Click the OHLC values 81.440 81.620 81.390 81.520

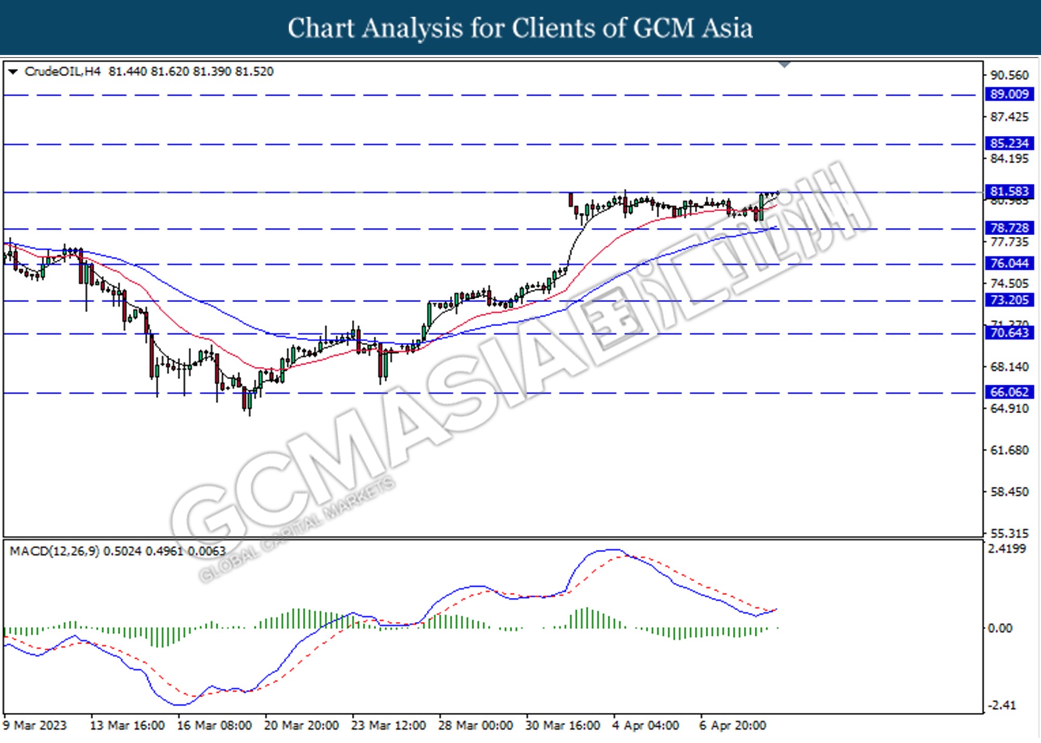(191, 72)
